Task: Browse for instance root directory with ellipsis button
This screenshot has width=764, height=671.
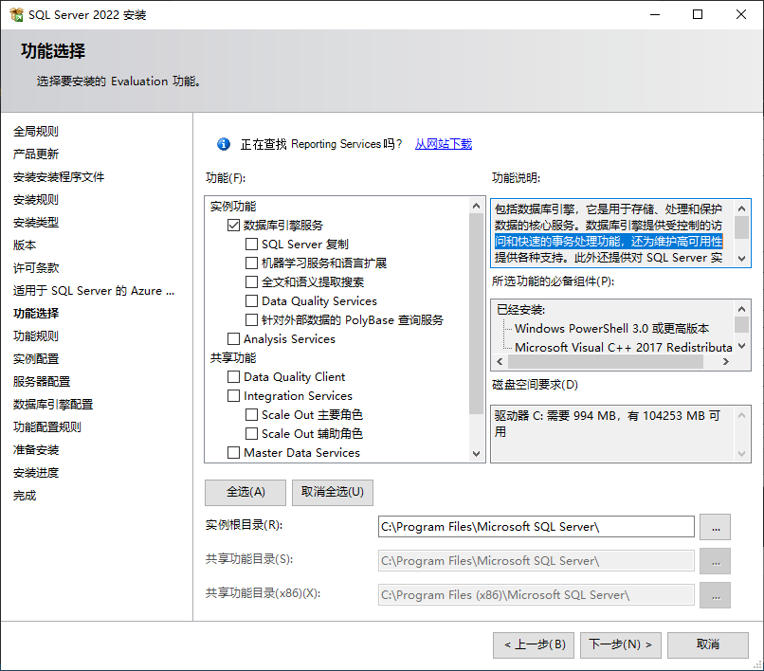Action: [715, 527]
